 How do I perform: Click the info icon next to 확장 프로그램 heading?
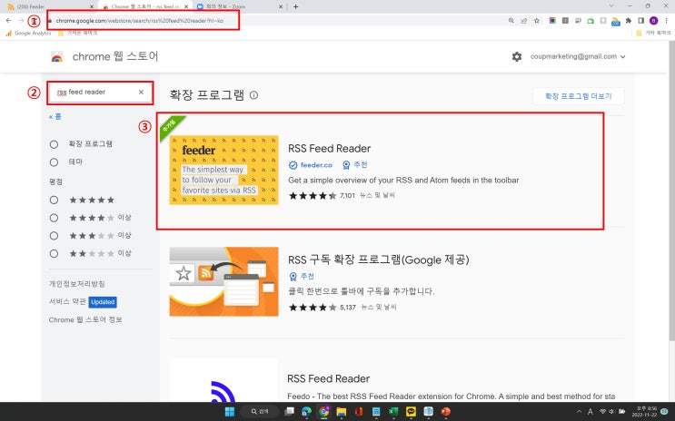[x=254, y=95]
